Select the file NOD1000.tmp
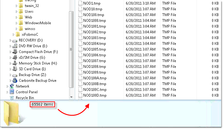This screenshot has height=129, width=223. click(x=94, y=21)
